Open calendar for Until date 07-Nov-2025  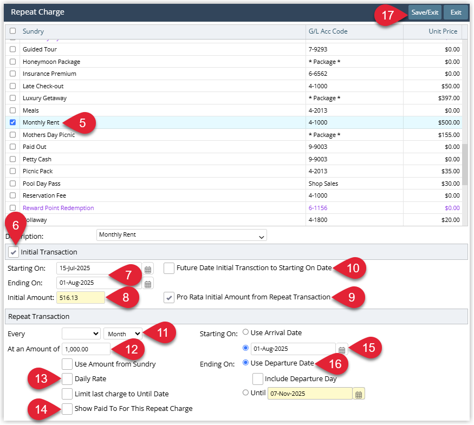[x=359, y=394]
